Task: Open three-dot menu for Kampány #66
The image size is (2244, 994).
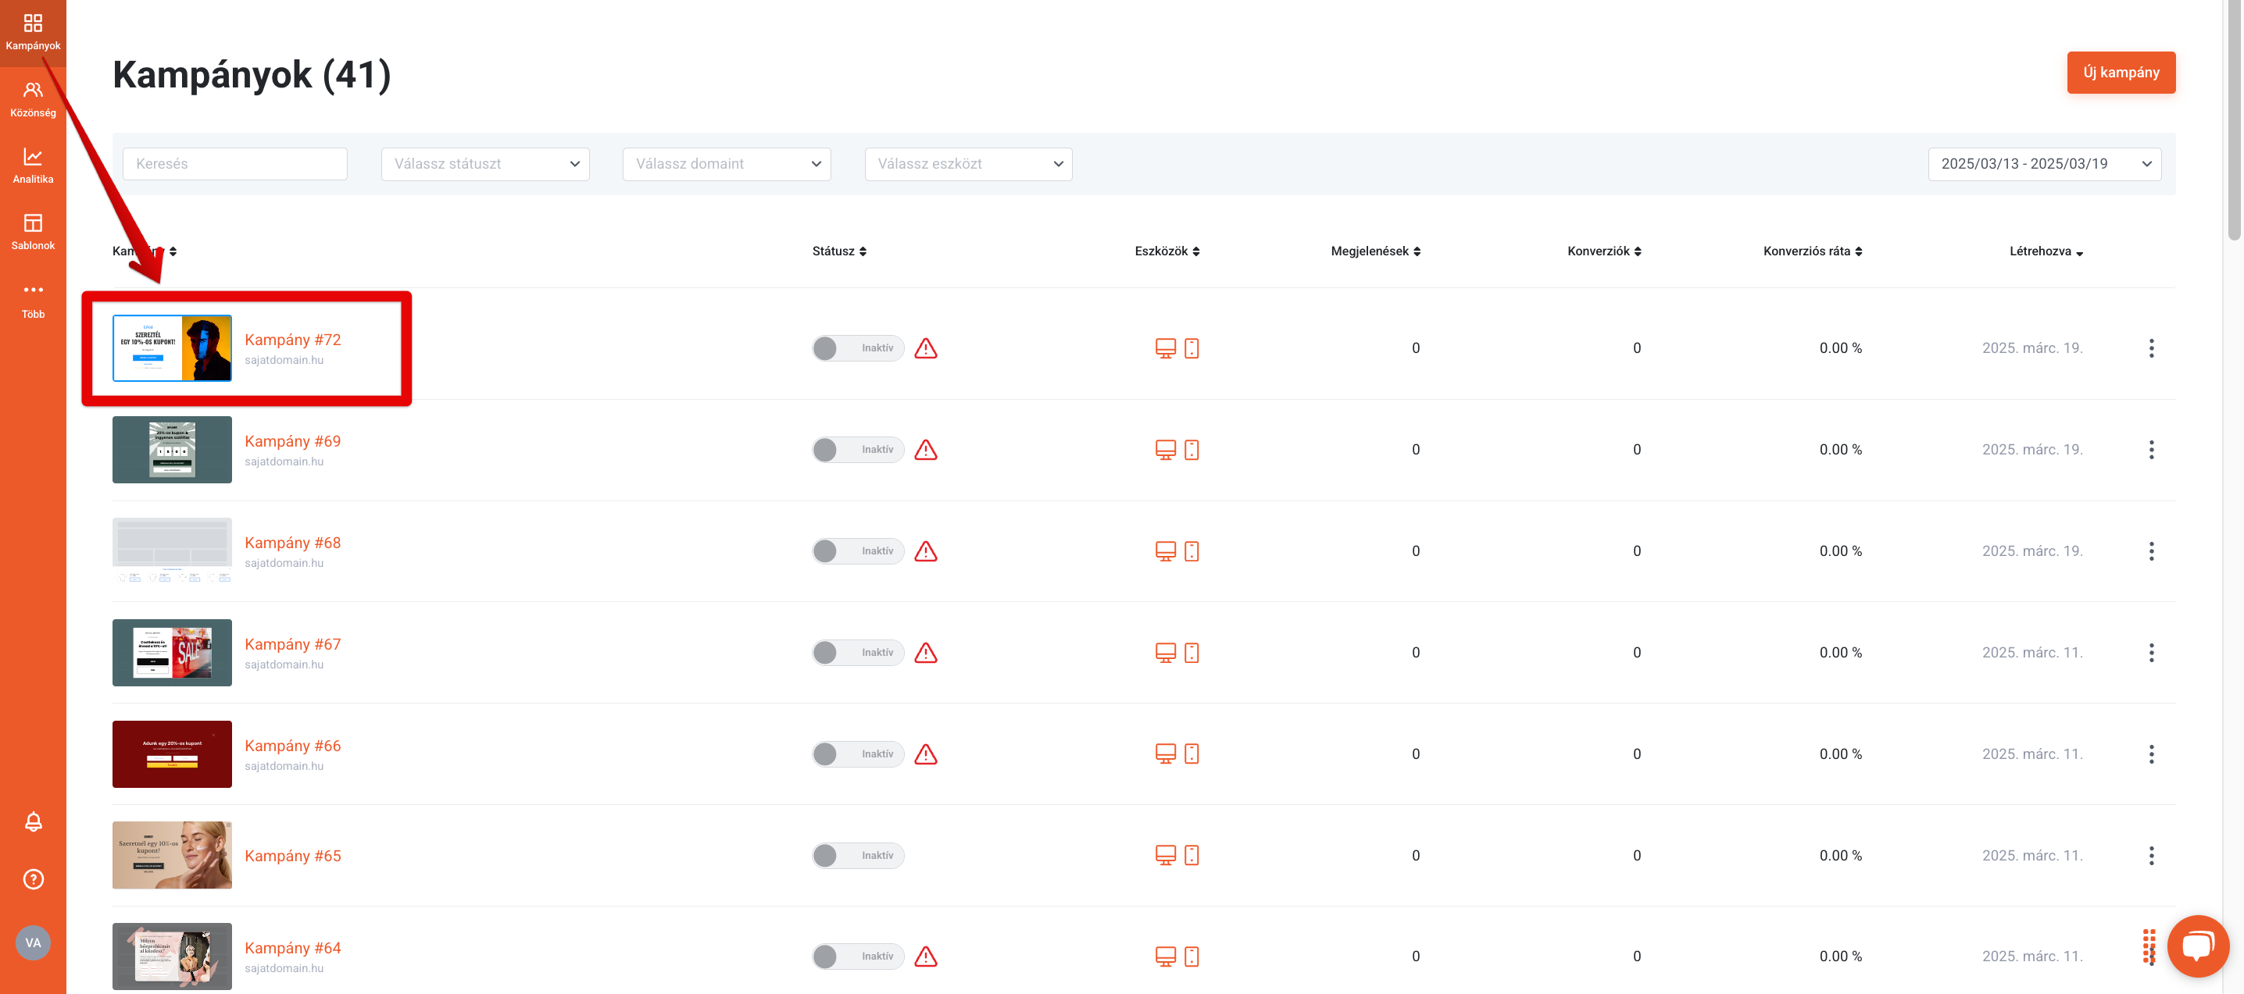Action: click(2151, 754)
